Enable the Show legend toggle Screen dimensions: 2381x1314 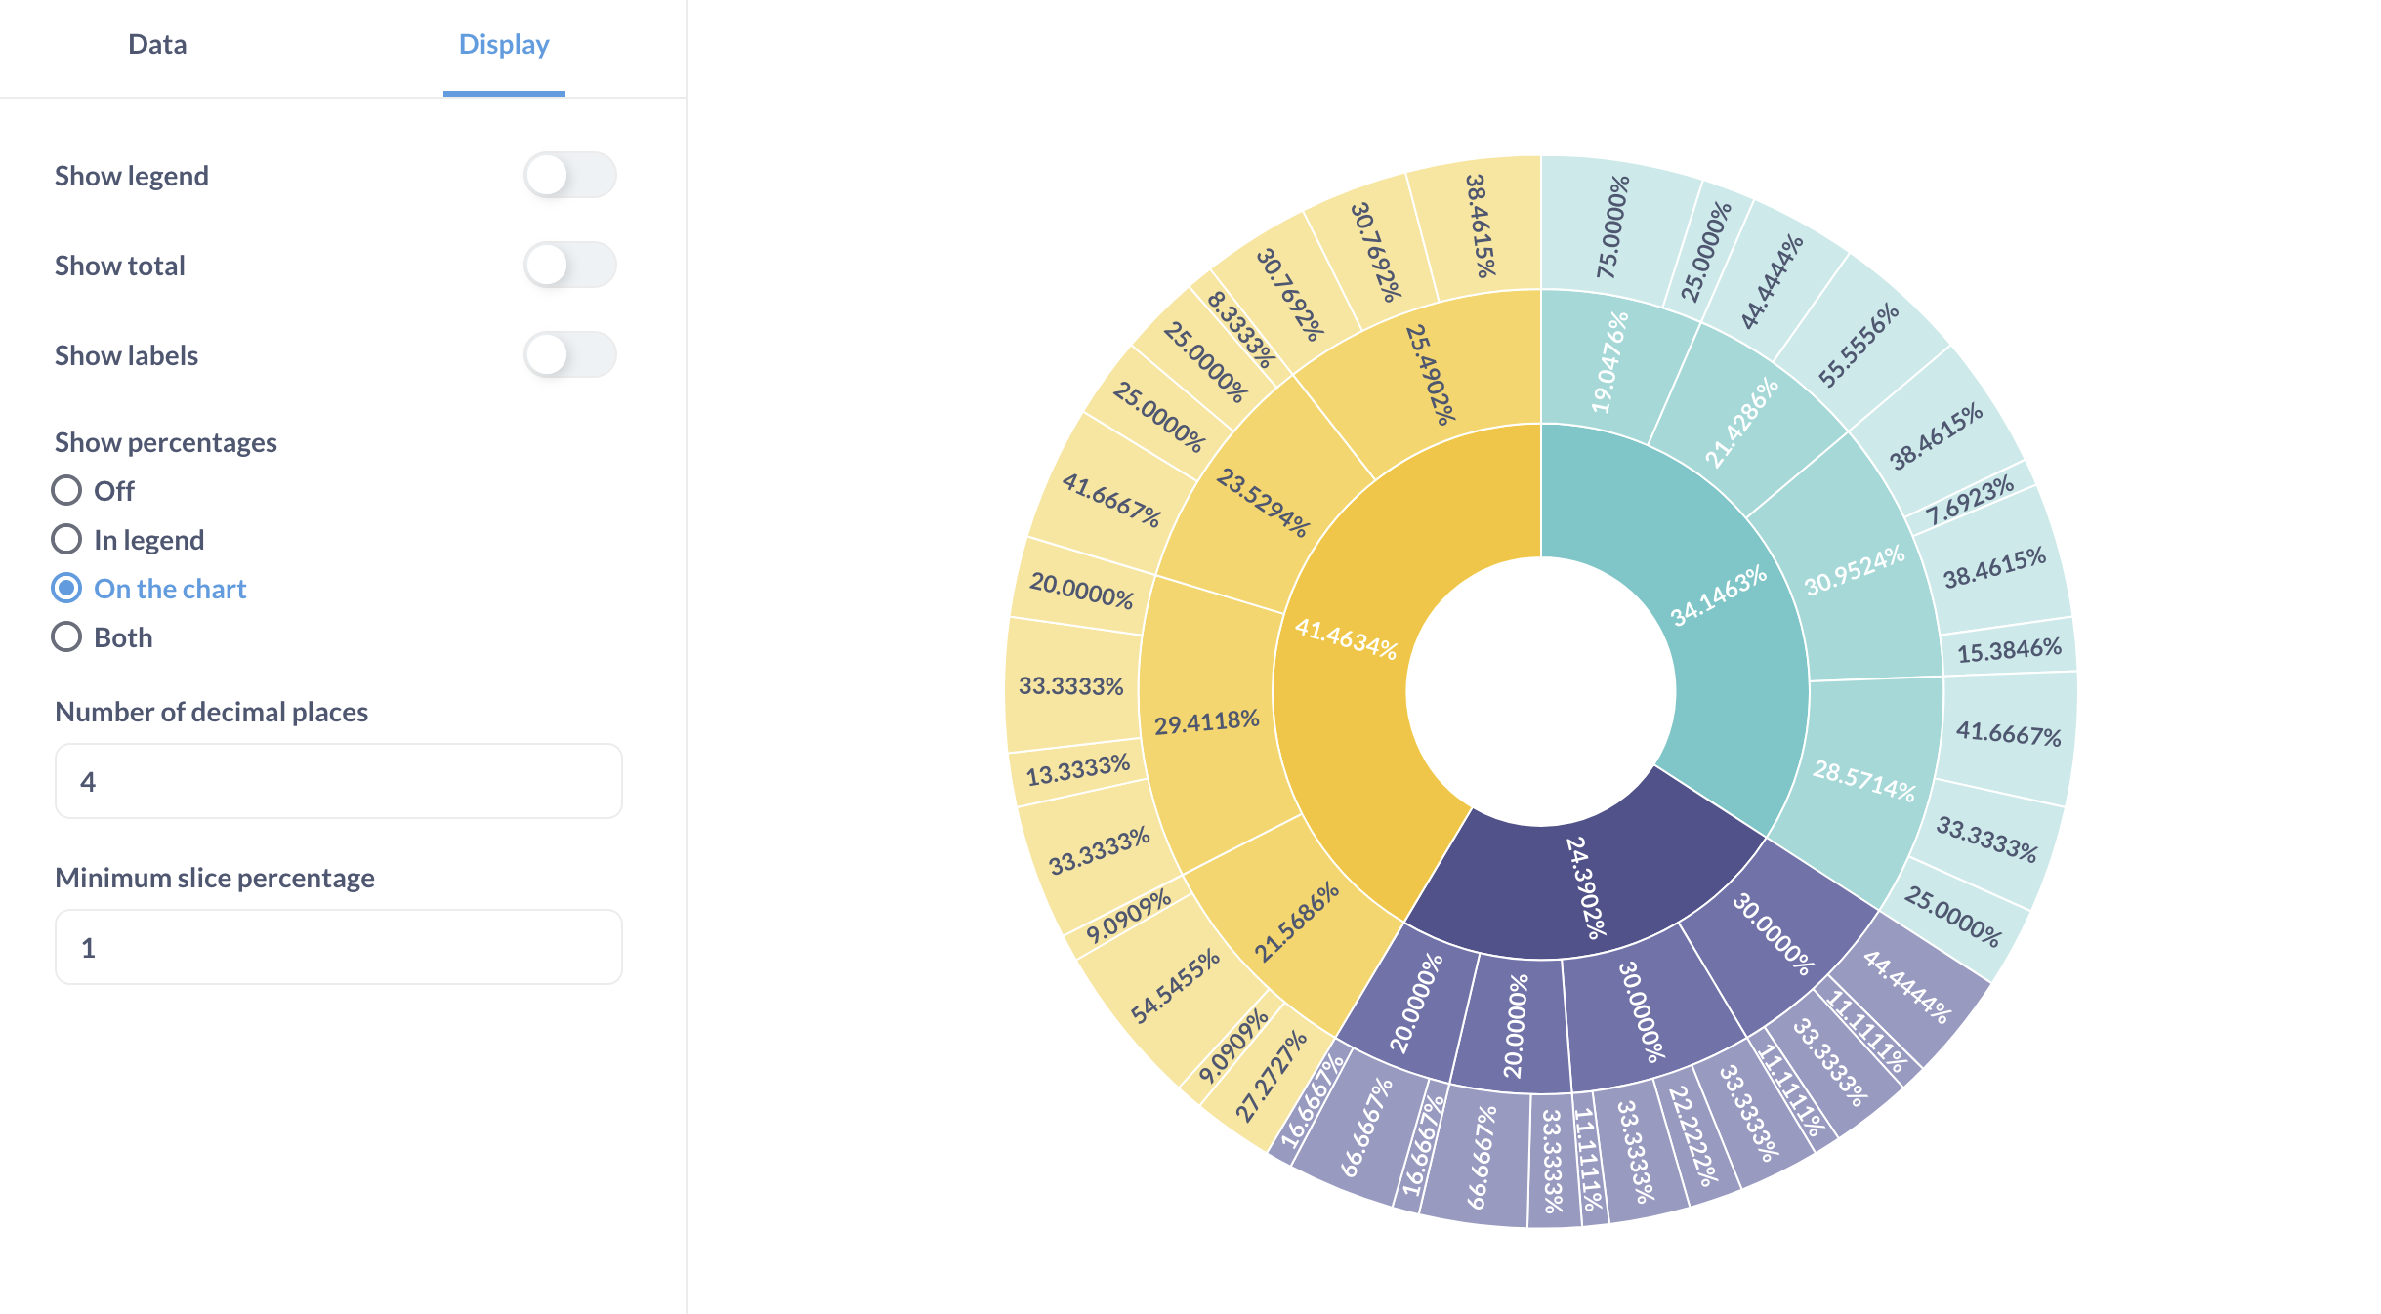click(x=570, y=175)
